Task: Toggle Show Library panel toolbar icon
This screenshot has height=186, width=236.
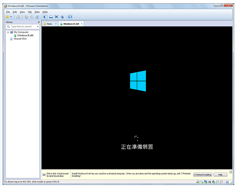Action: point(45,17)
